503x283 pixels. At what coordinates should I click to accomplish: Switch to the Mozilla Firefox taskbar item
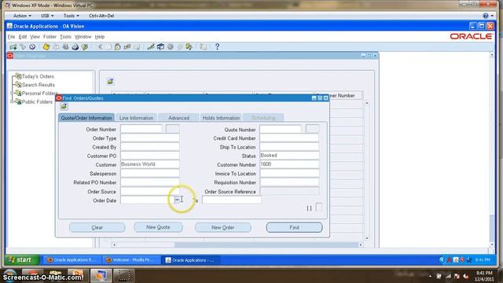coord(131,260)
